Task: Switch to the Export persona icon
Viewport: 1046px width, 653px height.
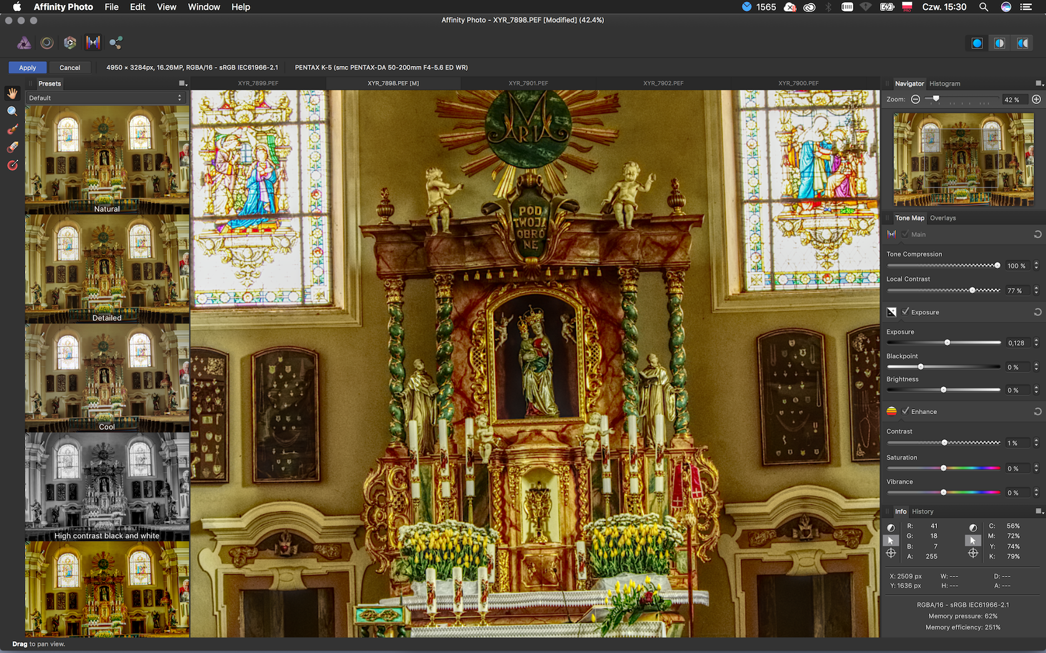Action: (x=116, y=42)
